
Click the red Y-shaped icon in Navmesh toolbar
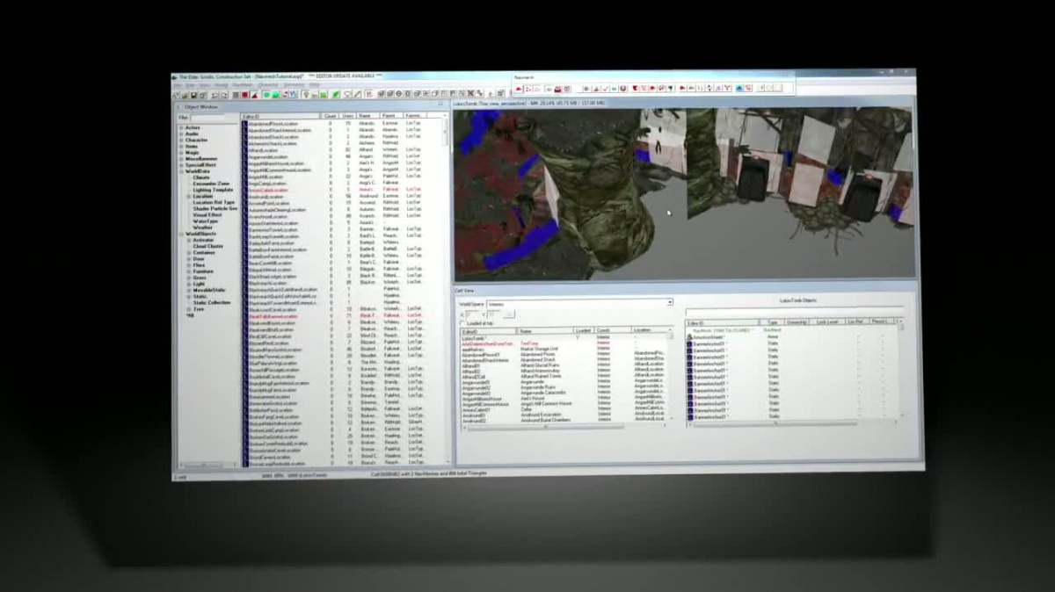(727, 88)
